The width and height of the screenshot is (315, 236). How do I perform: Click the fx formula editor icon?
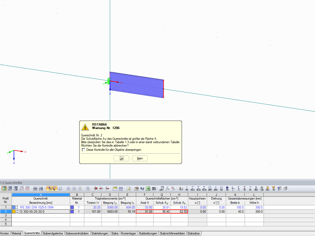click(167, 189)
